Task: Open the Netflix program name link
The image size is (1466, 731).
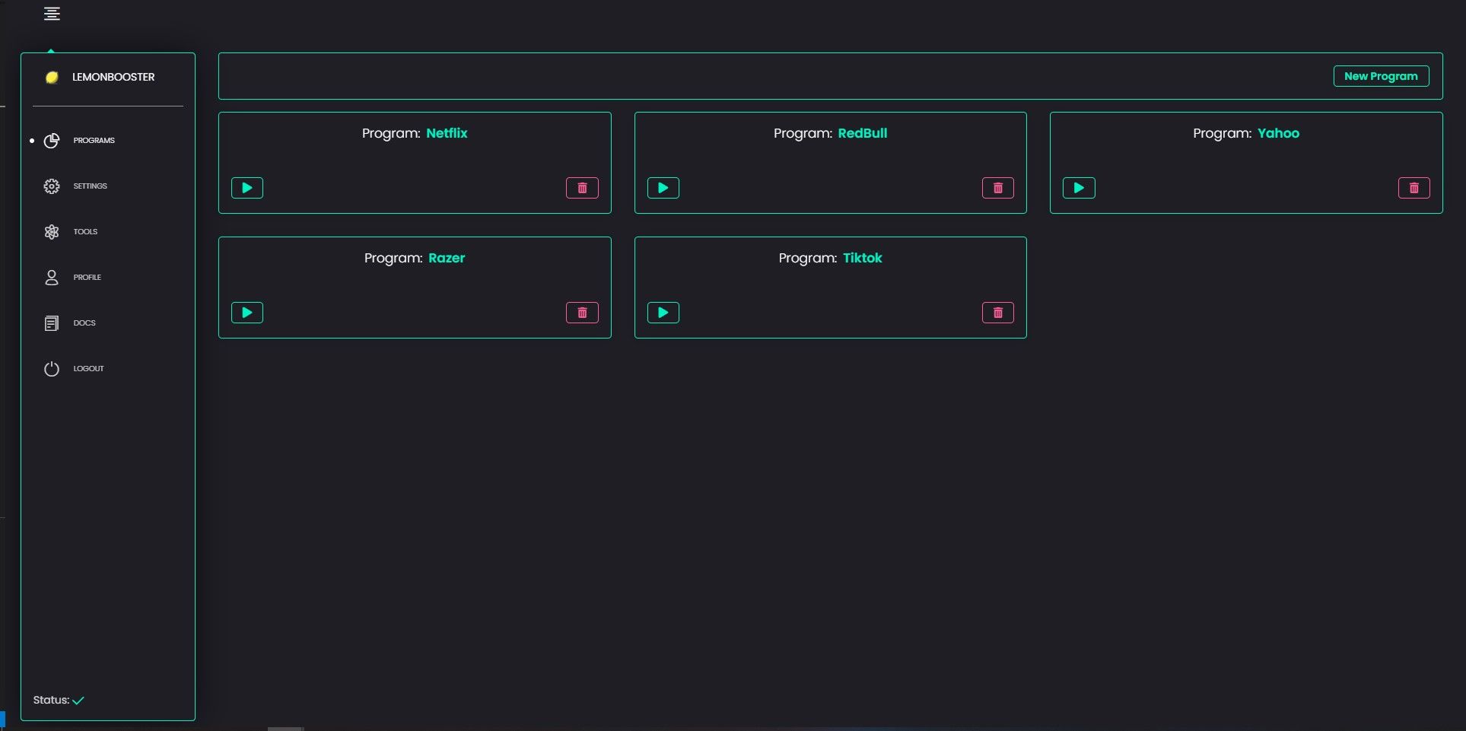Action: pyautogui.click(x=447, y=133)
